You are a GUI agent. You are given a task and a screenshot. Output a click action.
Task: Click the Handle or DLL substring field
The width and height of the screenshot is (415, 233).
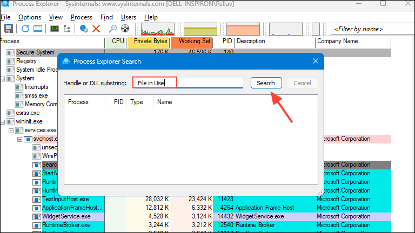tap(188, 83)
